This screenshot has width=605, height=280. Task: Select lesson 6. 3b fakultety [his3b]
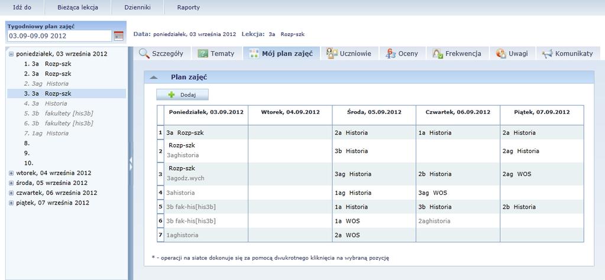(59, 123)
